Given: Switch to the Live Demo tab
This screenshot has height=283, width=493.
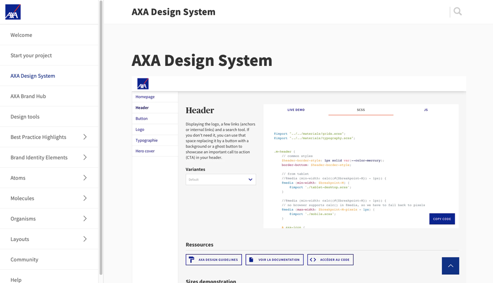Looking at the screenshot, I should pyautogui.click(x=296, y=110).
